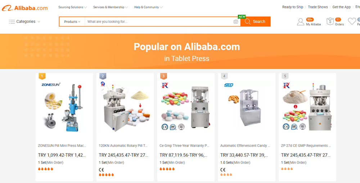360x183 pixels.
Task: Expand the Sourcing Solutions menu
Action: click(73, 7)
